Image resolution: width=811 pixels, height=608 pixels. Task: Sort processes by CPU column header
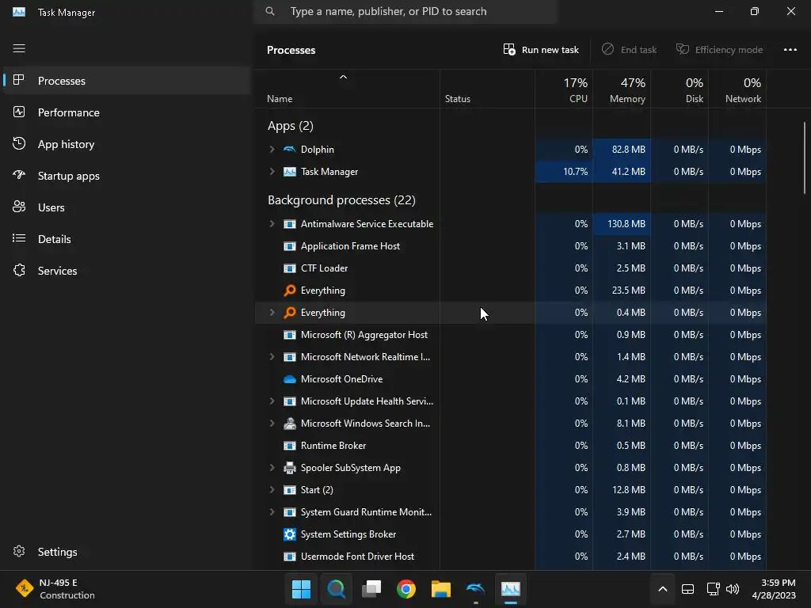point(564,89)
